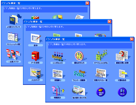
Task: Select the 重ね文字入力 秘 stamp icon
Action: [80, 56]
